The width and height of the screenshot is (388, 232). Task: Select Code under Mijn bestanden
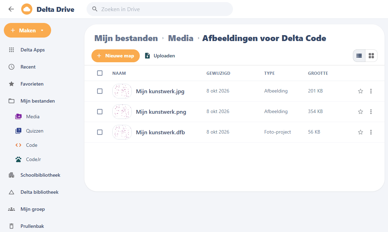pyautogui.click(x=32, y=145)
